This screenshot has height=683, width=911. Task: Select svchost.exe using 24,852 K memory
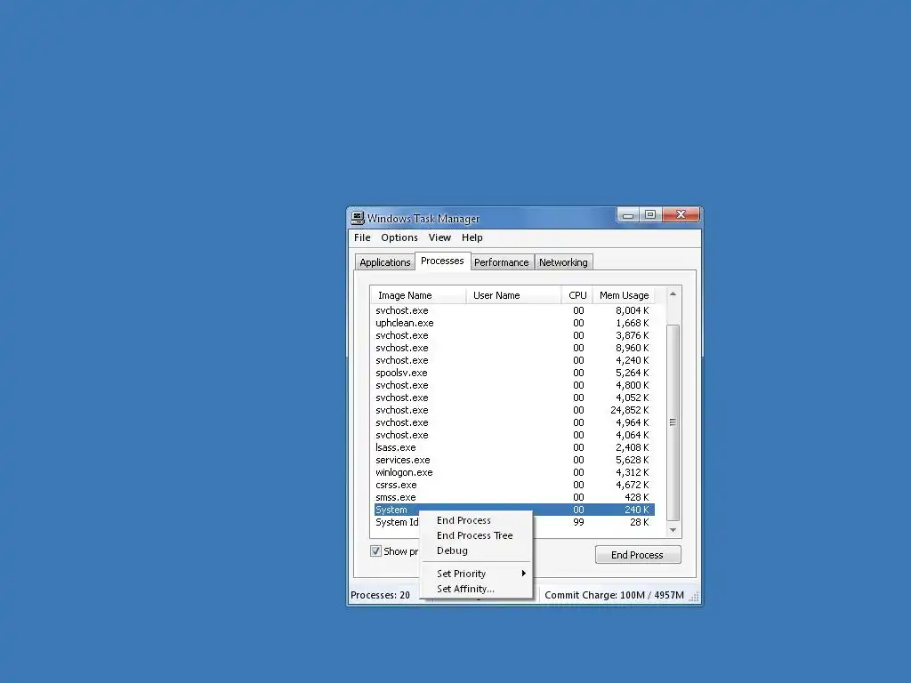[x=513, y=410]
